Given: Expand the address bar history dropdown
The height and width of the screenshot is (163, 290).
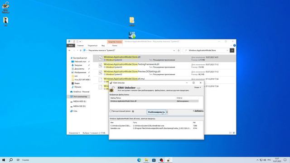Looking at the screenshot, I should [174, 50].
